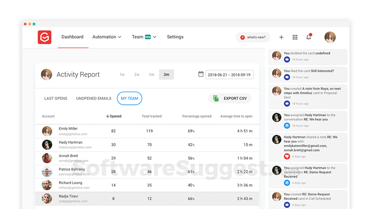The width and height of the screenshot is (372, 209).
Task: Sort by Total tracked column header
Action: click(x=152, y=116)
